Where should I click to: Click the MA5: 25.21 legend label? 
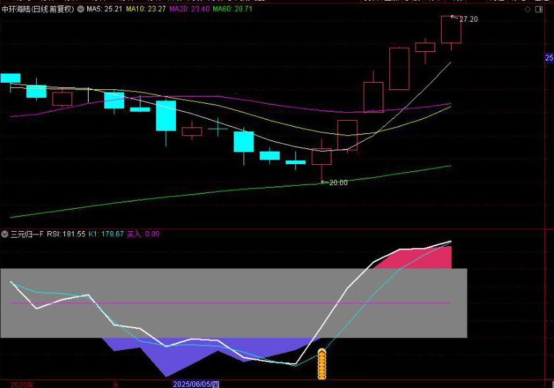coord(105,10)
